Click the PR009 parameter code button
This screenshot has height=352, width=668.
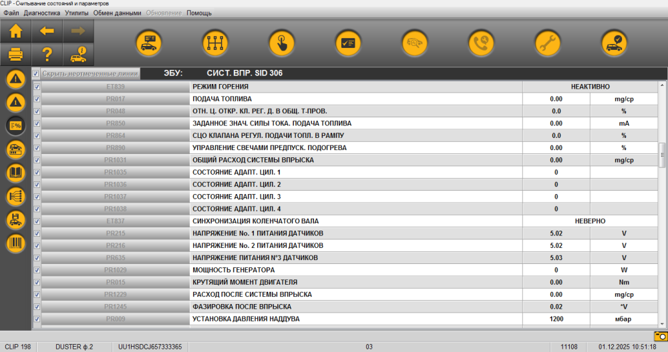pyautogui.click(x=115, y=319)
